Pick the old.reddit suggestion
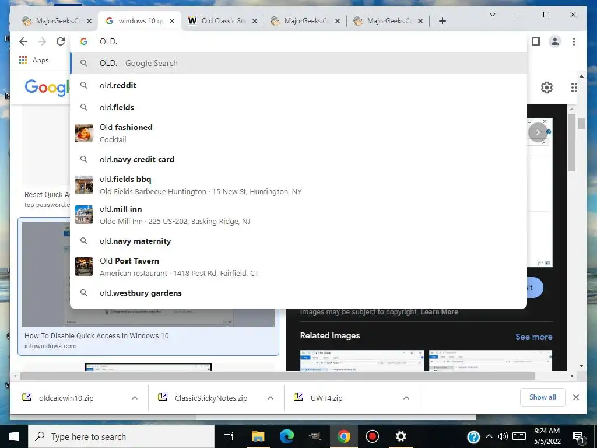The width and height of the screenshot is (597, 448). (x=298, y=85)
